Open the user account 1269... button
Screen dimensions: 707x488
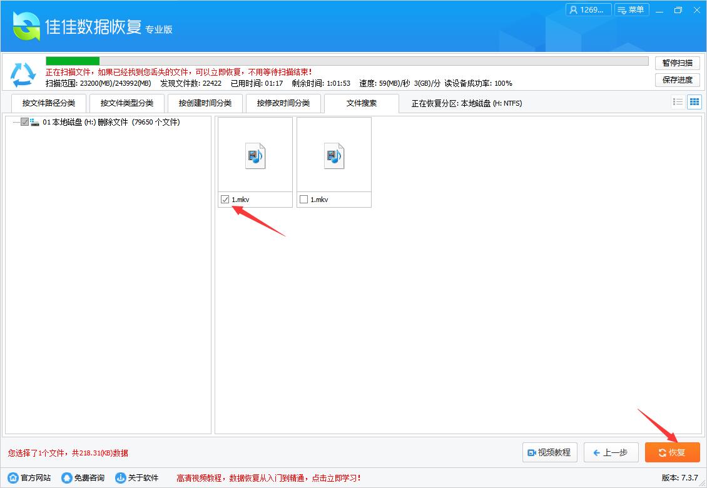pos(588,10)
